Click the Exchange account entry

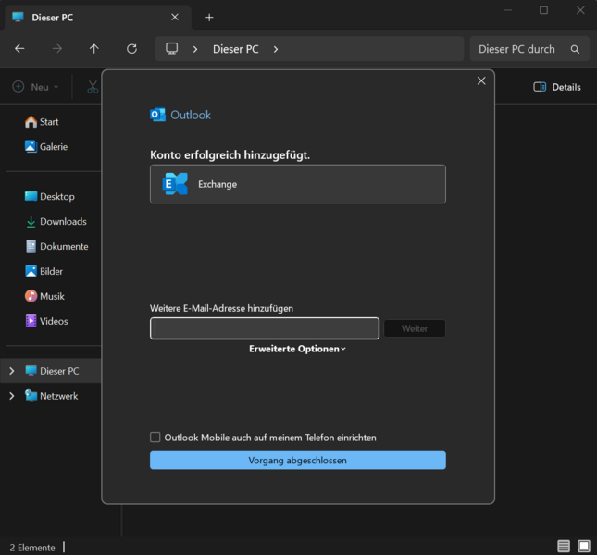click(298, 184)
